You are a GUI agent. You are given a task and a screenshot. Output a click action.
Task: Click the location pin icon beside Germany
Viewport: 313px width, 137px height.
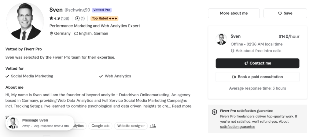[51, 34]
